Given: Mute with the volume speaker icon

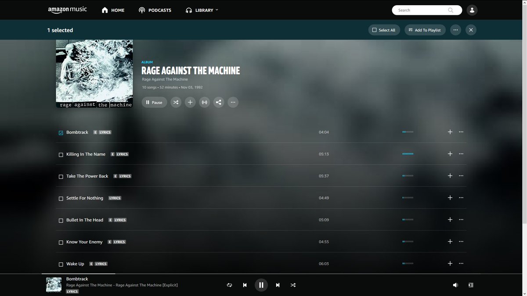Looking at the screenshot, I should pos(455,285).
